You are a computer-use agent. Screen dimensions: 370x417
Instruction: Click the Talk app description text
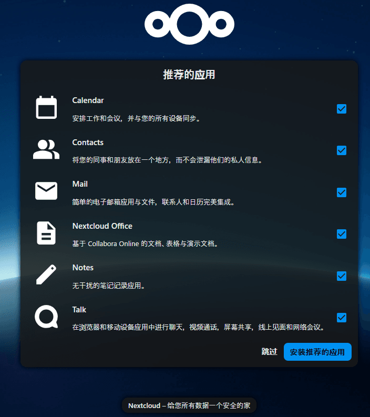198,328
